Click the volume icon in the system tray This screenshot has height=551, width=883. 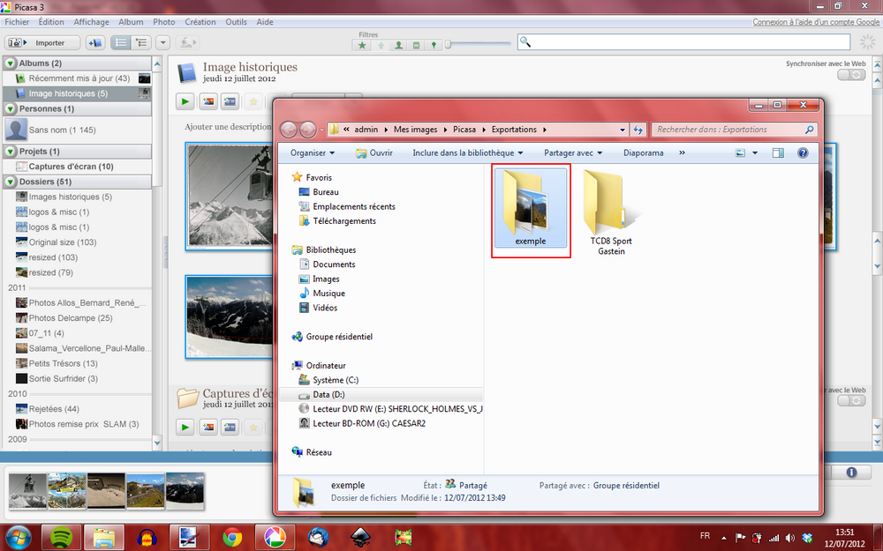pos(790,538)
